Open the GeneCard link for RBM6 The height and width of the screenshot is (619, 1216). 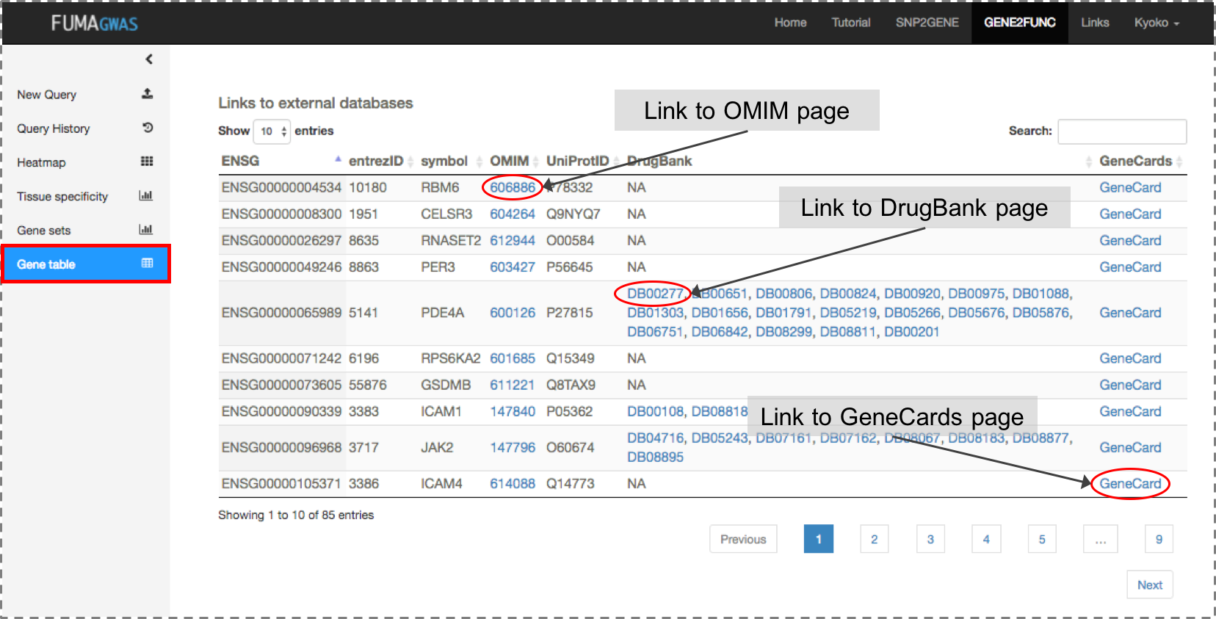1130,187
